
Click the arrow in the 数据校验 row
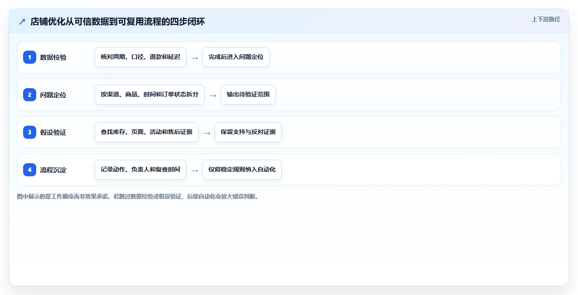point(195,58)
